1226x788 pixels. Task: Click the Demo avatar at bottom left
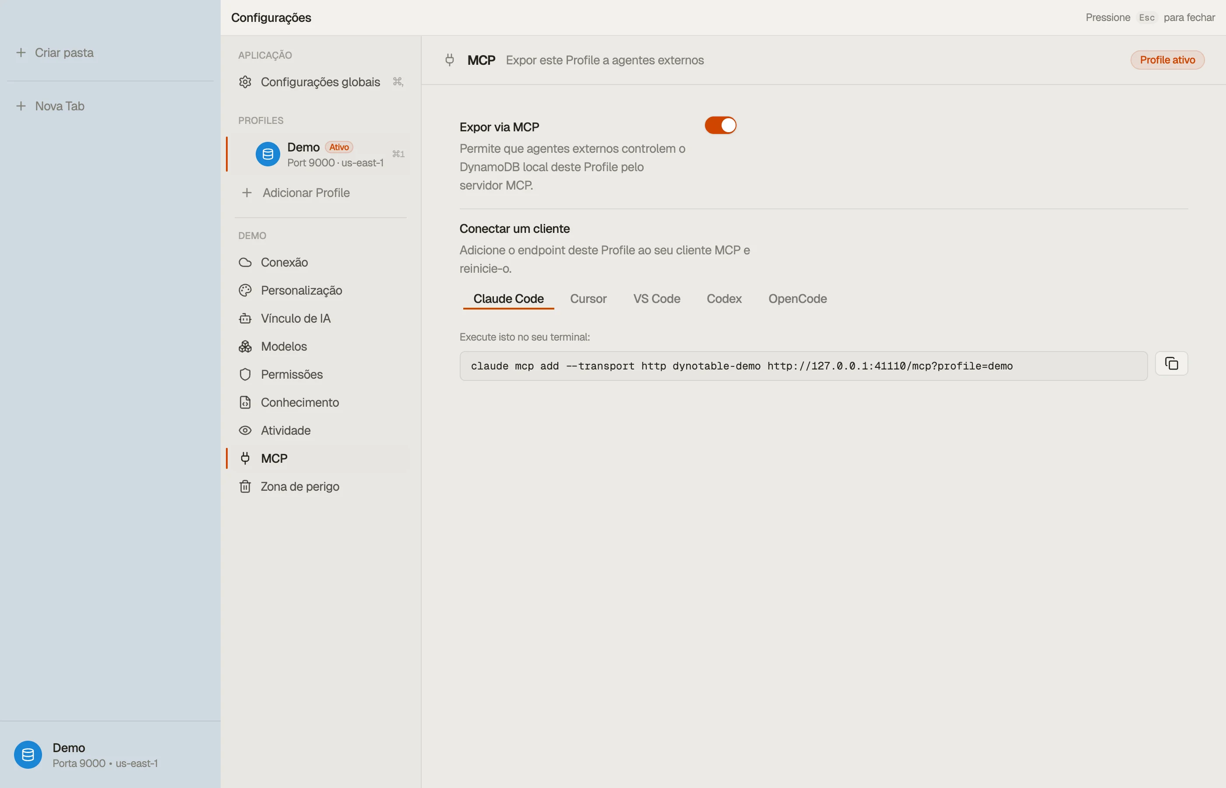pyautogui.click(x=28, y=755)
